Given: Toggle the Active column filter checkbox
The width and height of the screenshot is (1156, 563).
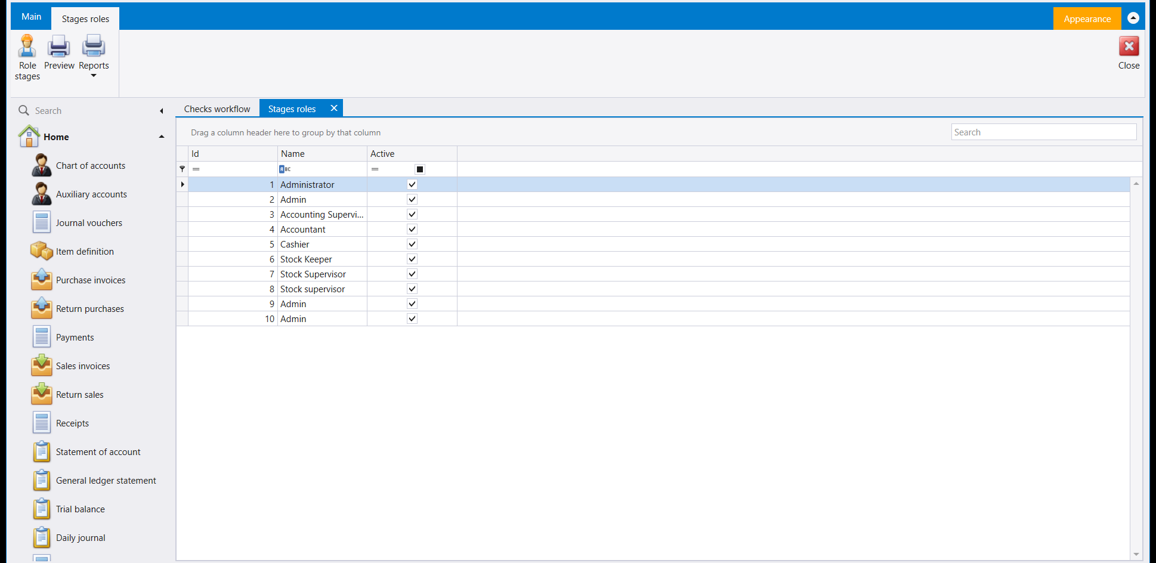Looking at the screenshot, I should pyautogui.click(x=420, y=169).
